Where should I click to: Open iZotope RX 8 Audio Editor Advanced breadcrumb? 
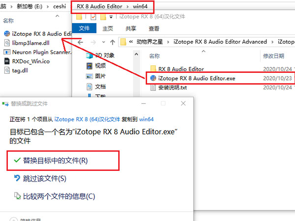(x=220, y=42)
